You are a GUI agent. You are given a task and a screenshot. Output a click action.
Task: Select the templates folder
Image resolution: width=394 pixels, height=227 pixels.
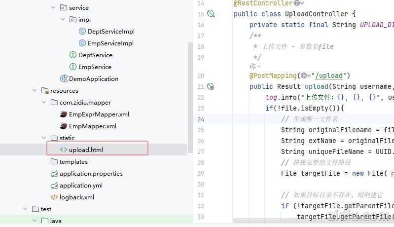point(73,161)
